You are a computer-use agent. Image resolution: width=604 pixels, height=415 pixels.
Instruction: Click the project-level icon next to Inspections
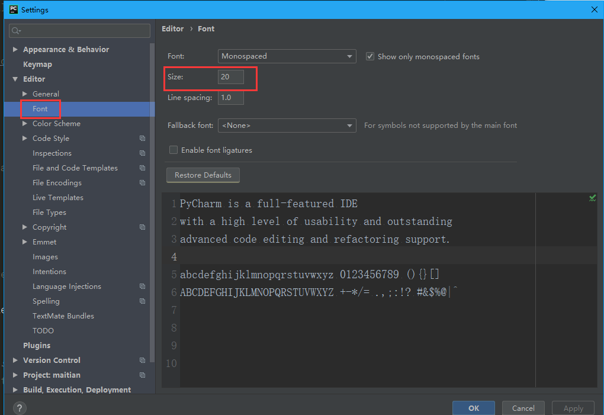click(142, 153)
